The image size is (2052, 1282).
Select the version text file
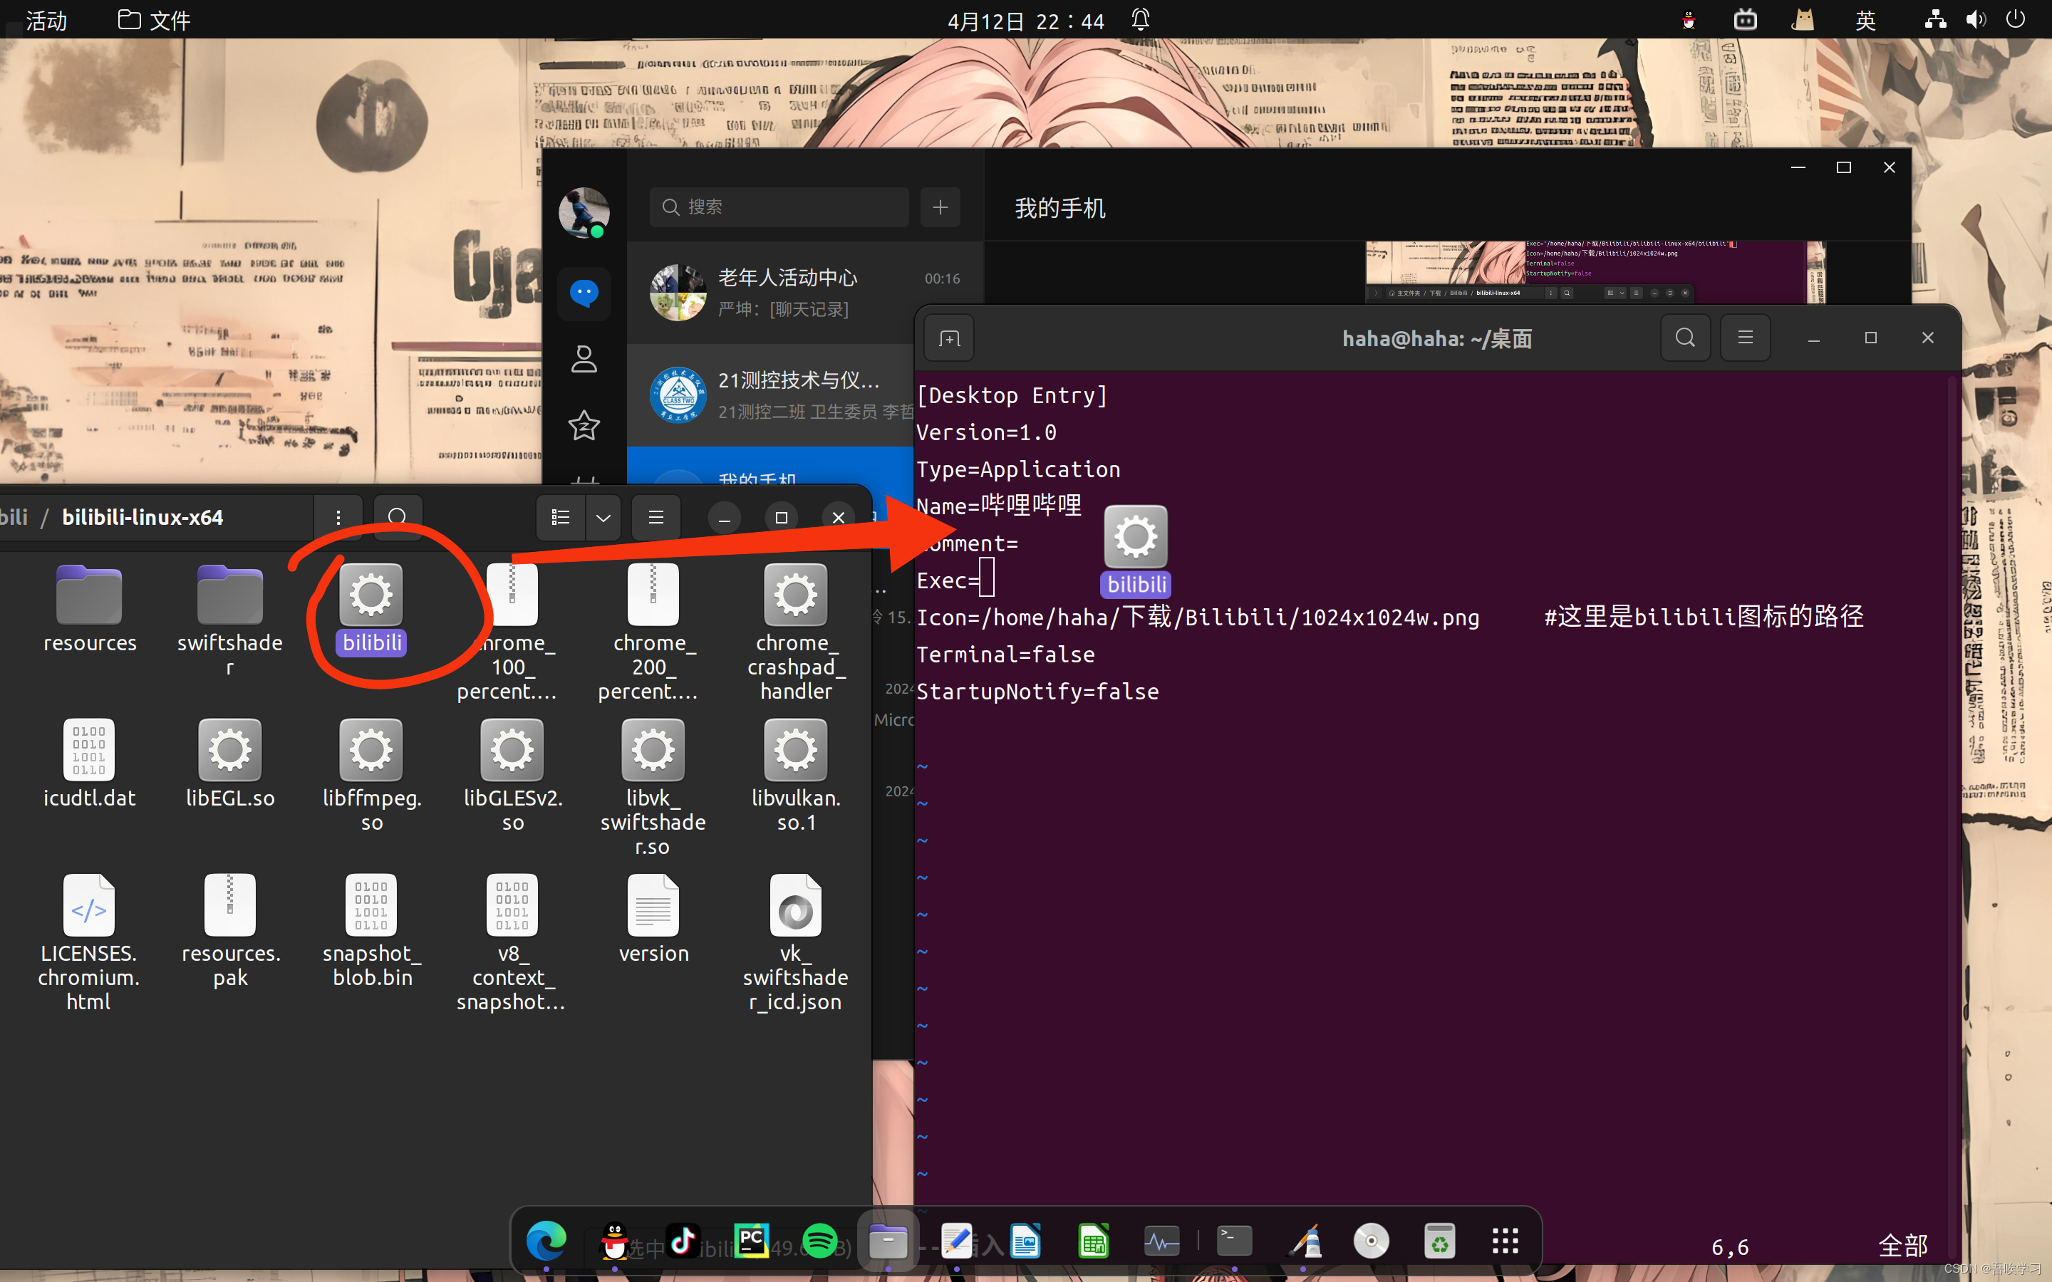[652, 919]
